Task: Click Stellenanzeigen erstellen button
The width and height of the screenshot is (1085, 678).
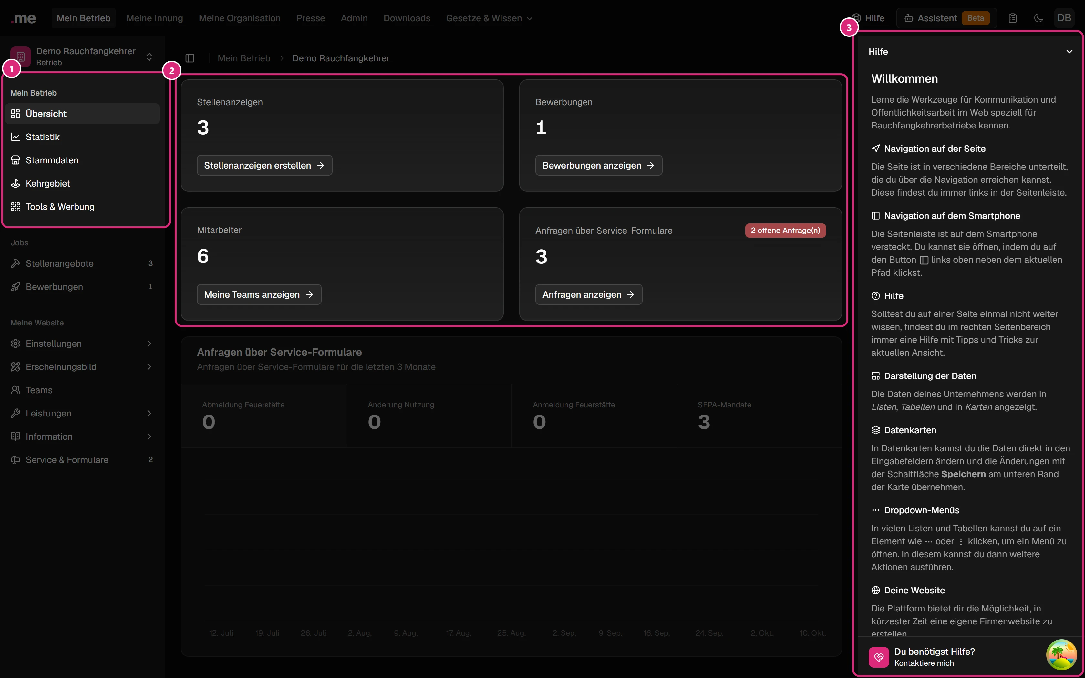Action: pyautogui.click(x=264, y=165)
